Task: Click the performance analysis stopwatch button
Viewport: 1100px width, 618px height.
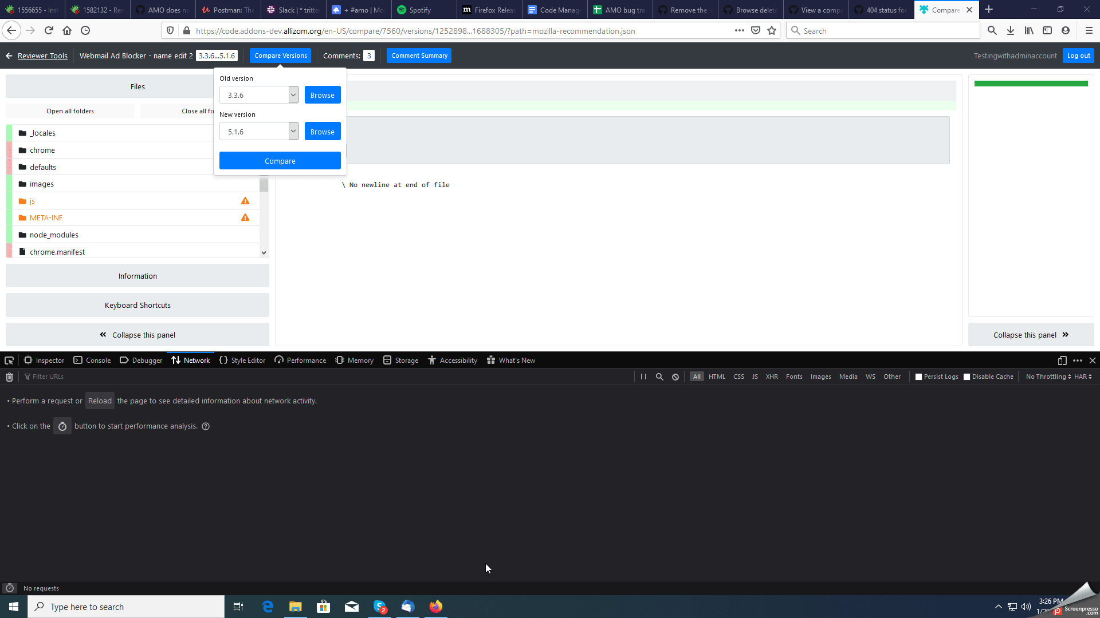Action: point(62,426)
